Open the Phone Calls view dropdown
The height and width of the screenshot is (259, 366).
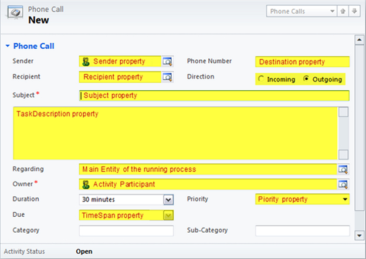(x=333, y=11)
